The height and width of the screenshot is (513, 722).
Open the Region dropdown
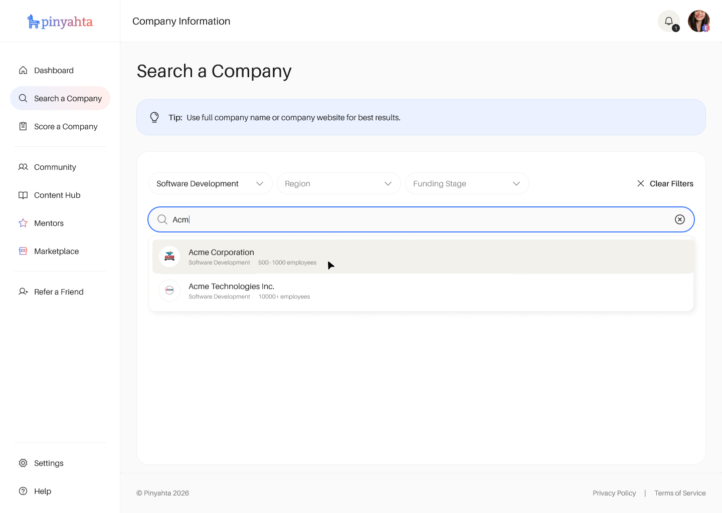(x=338, y=183)
